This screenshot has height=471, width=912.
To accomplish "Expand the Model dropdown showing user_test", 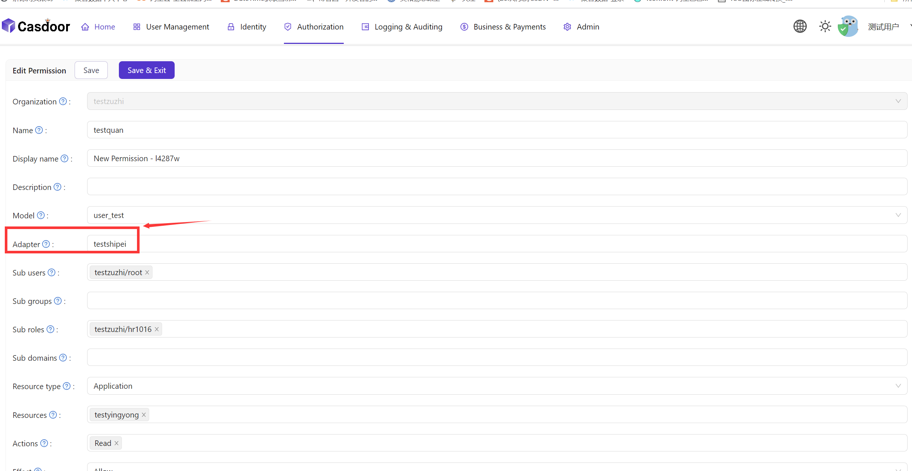I will (x=898, y=215).
